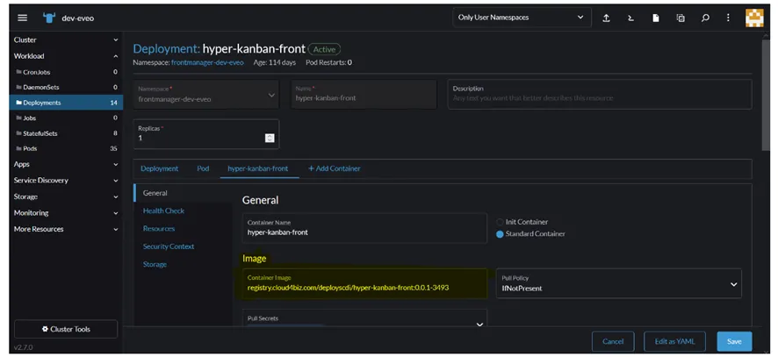Open DaemonSets in the sidebar

66,87
